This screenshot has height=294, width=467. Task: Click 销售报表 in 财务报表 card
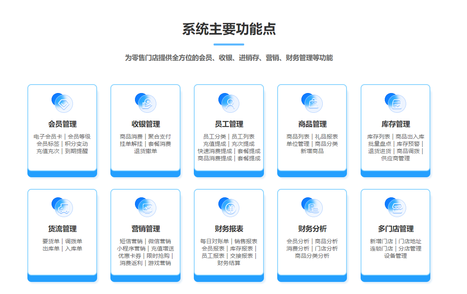[246, 241]
